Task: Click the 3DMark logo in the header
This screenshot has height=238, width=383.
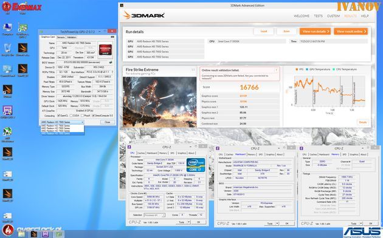Action: point(143,15)
